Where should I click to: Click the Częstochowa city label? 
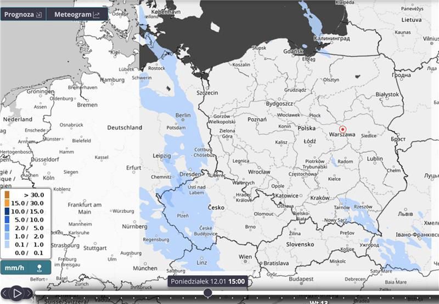tap(303, 174)
